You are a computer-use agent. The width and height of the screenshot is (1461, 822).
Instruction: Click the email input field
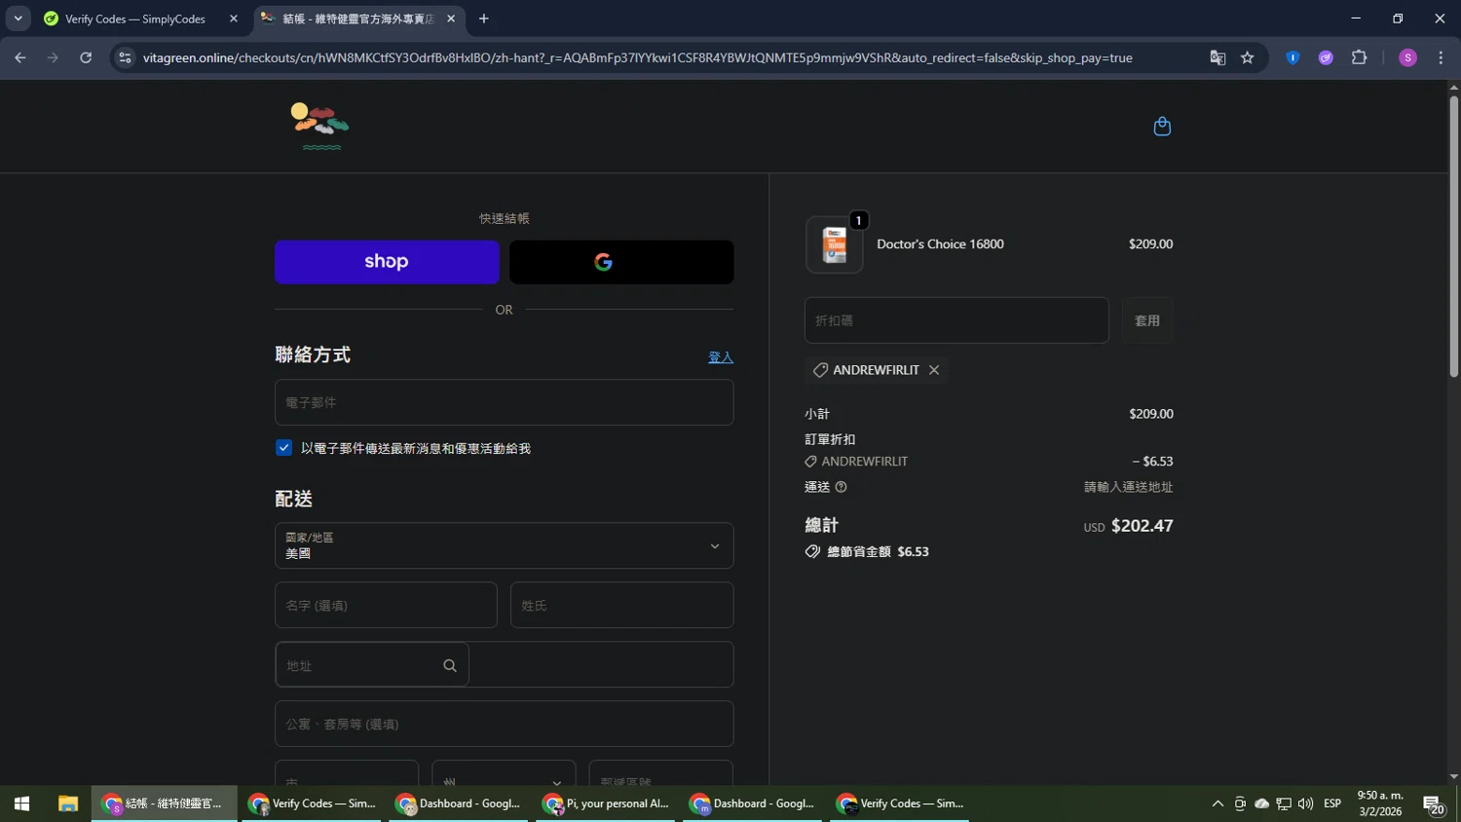[504, 402]
